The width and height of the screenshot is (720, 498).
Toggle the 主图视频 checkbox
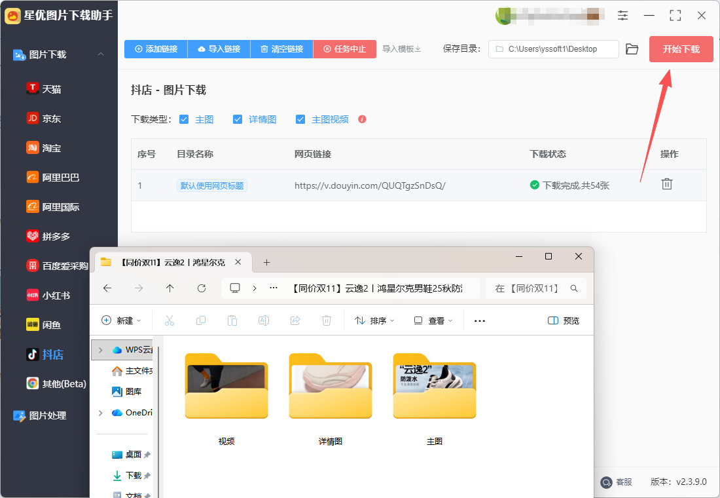[x=300, y=119]
